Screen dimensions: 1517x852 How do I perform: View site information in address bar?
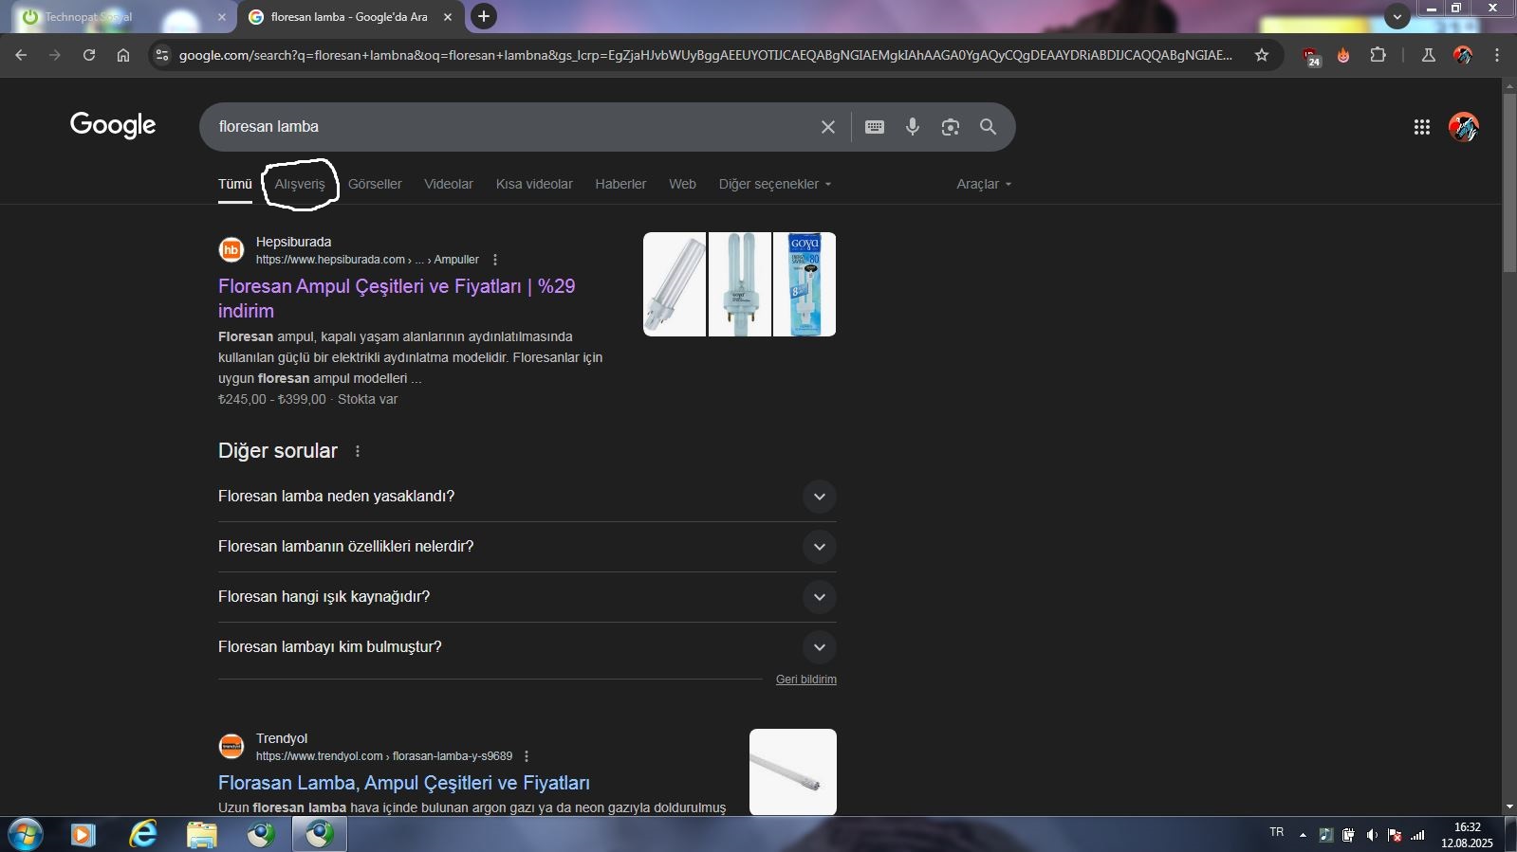(162, 55)
